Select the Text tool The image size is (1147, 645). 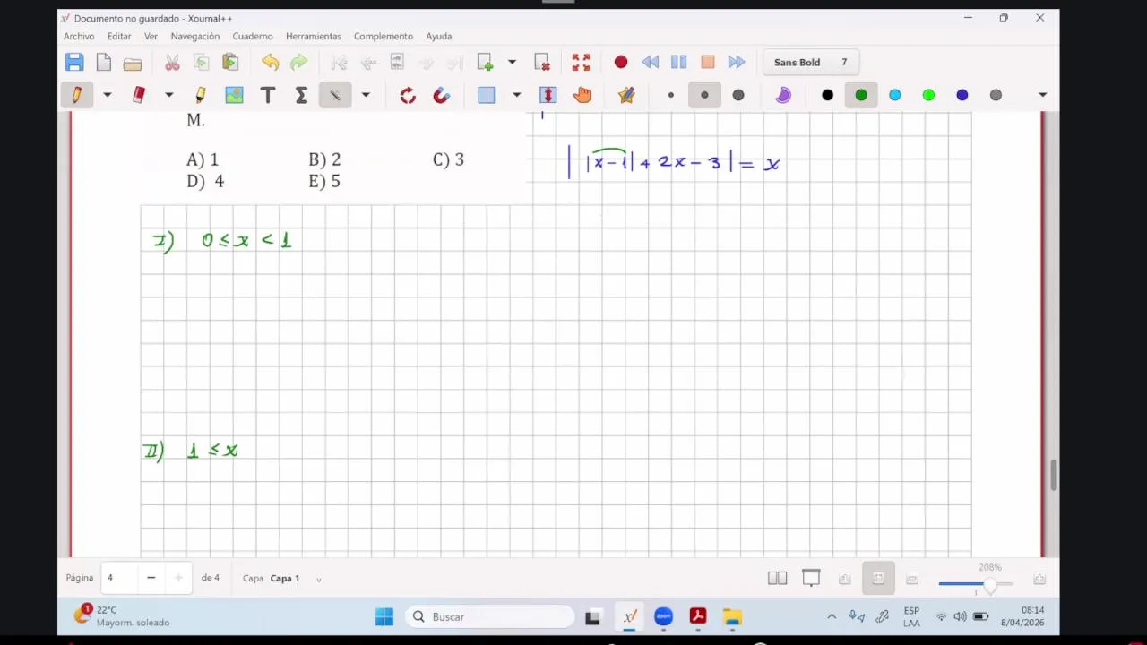pos(267,95)
